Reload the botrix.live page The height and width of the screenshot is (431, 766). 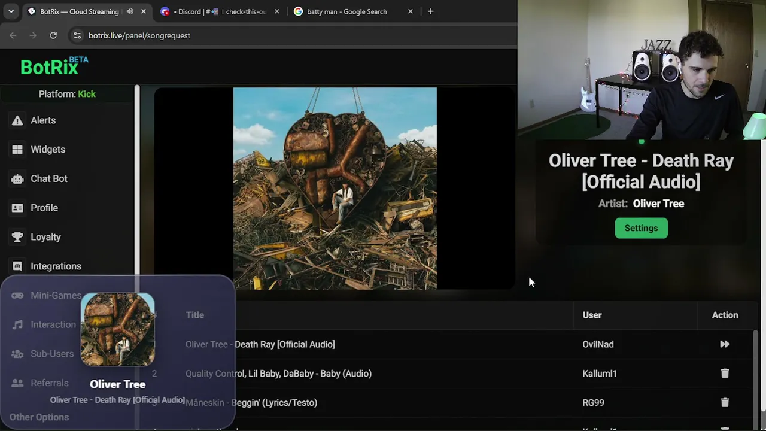point(53,35)
